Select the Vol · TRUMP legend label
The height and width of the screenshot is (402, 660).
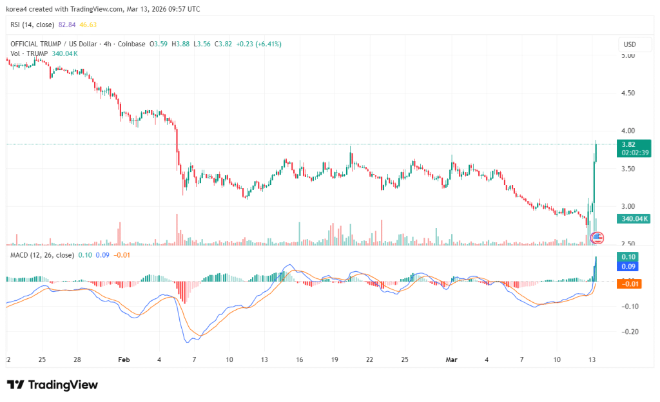29,53
